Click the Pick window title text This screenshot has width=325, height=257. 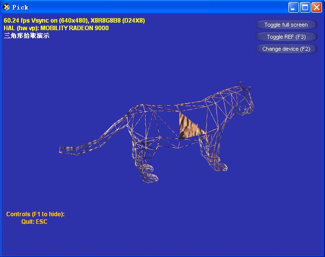20,8
